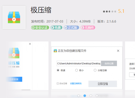This screenshot has height=98, width=135.
Task: Click the size value 4.39MB
Action: (85, 21)
